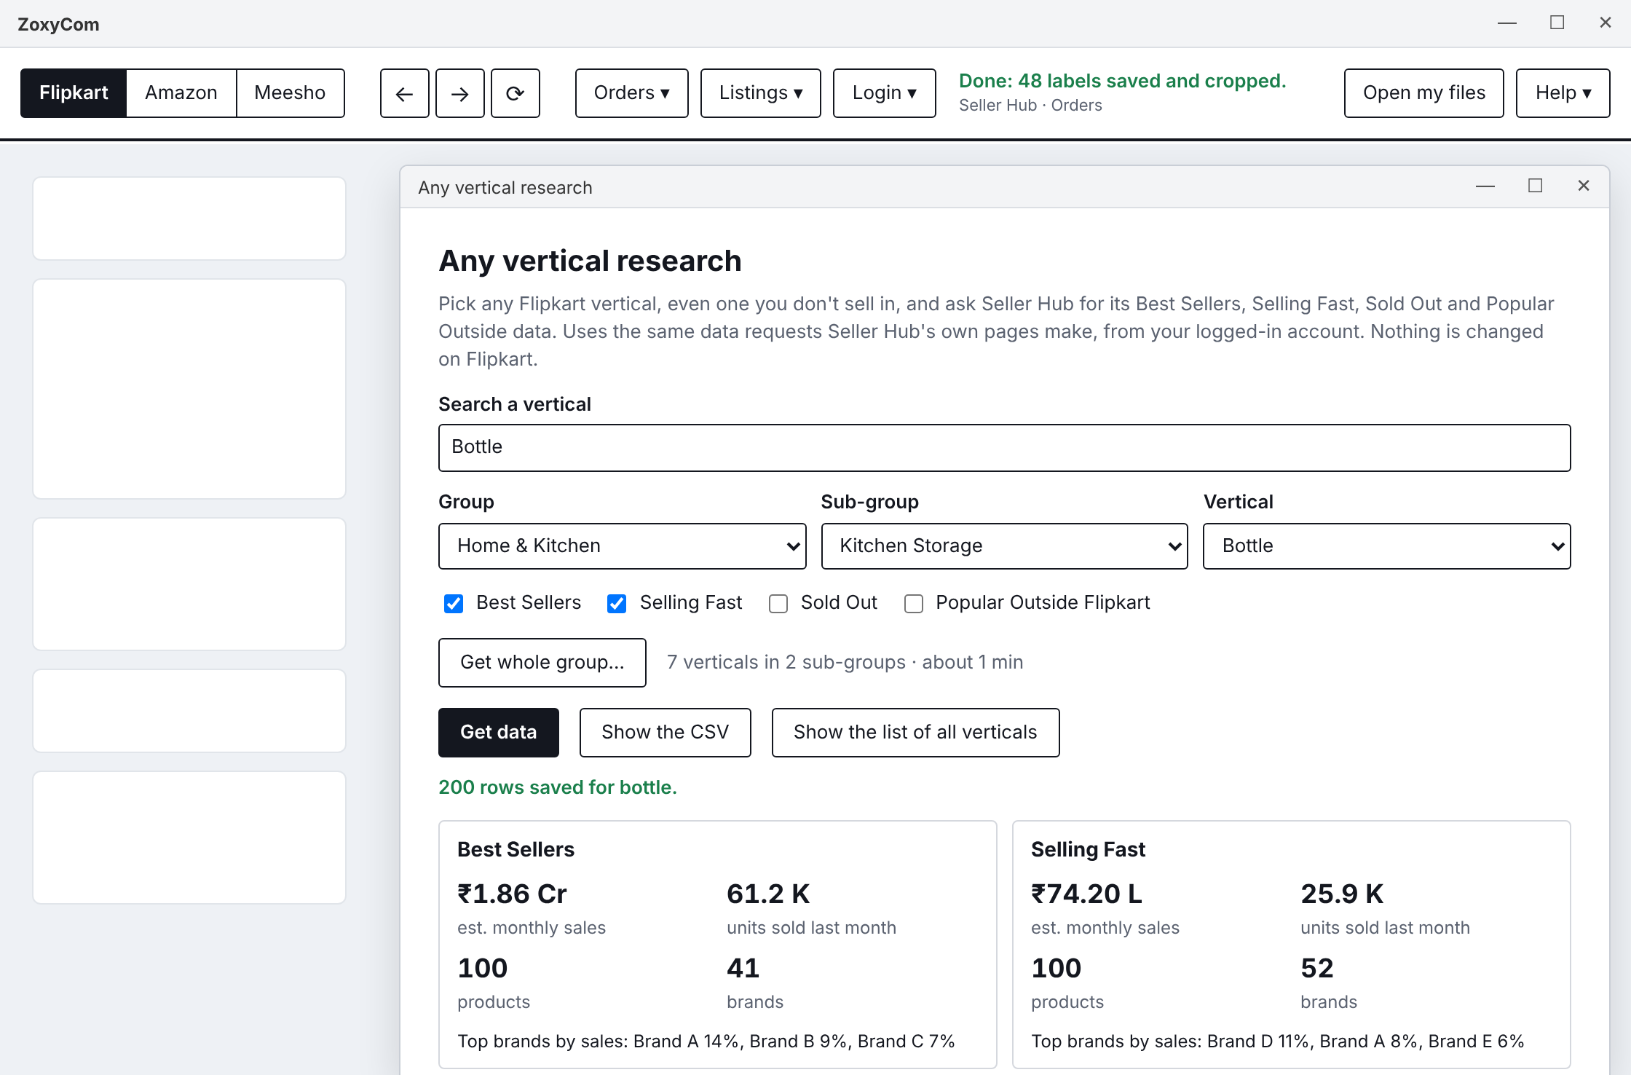1631x1075 pixels.
Task: Click the Get whole group... button
Action: click(x=542, y=663)
